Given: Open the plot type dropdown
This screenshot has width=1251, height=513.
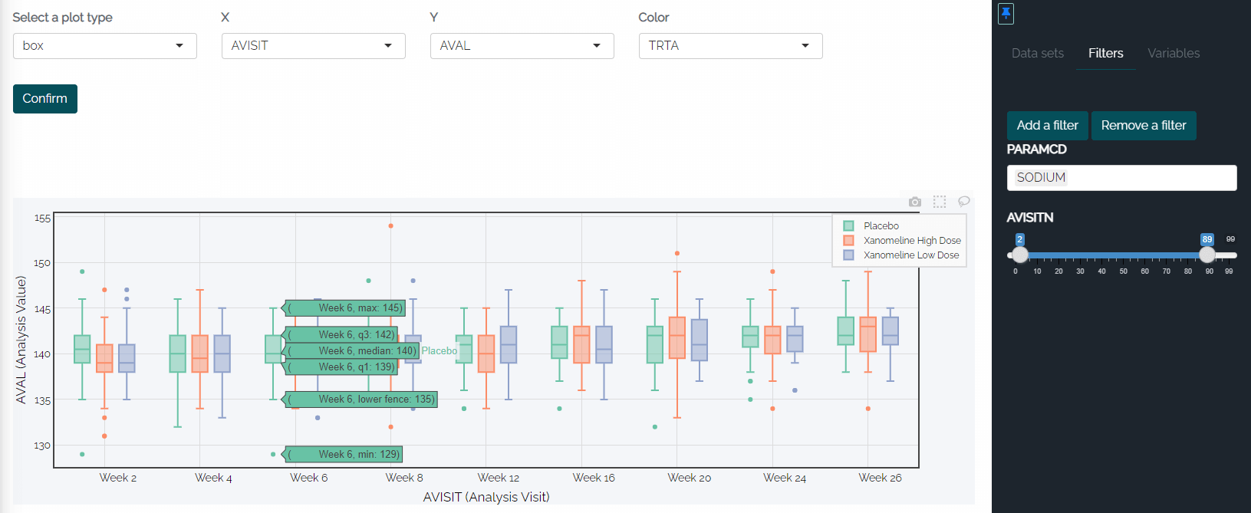Looking at the screenshot, I should (x=105, y=46).
